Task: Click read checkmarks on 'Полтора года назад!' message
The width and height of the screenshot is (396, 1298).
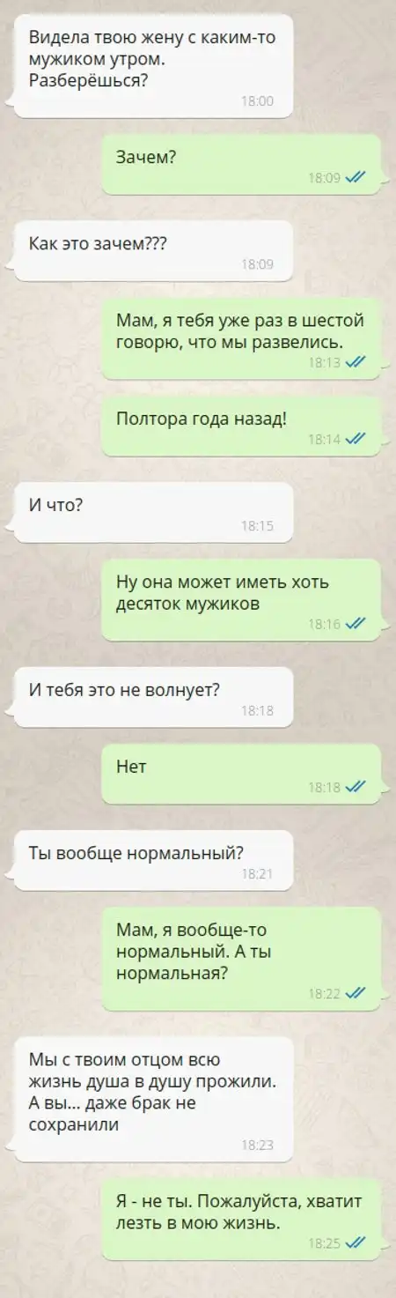Action: (x=356, y=439)
